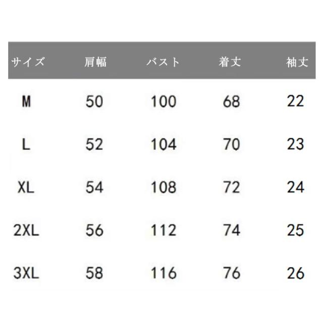The width and height of the screenshot is (323, 323).
Task: Click shoulder width value 50
Action: (x=94, y=102)
